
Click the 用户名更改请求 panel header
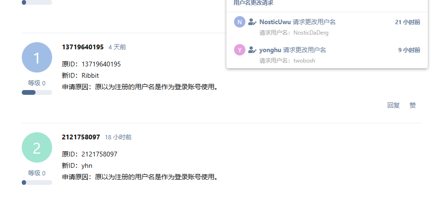pyautogui.click(x=253, y=3)
